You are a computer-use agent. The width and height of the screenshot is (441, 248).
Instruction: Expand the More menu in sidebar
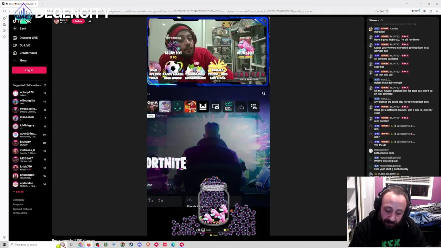[23, 61]
